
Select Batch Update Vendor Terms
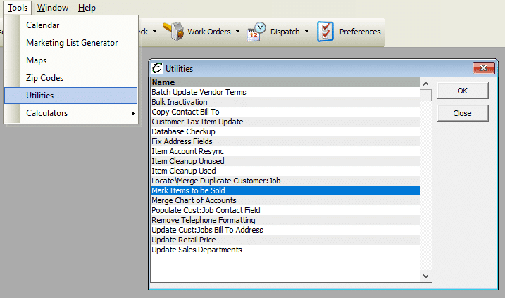click(x=285, y=92)
